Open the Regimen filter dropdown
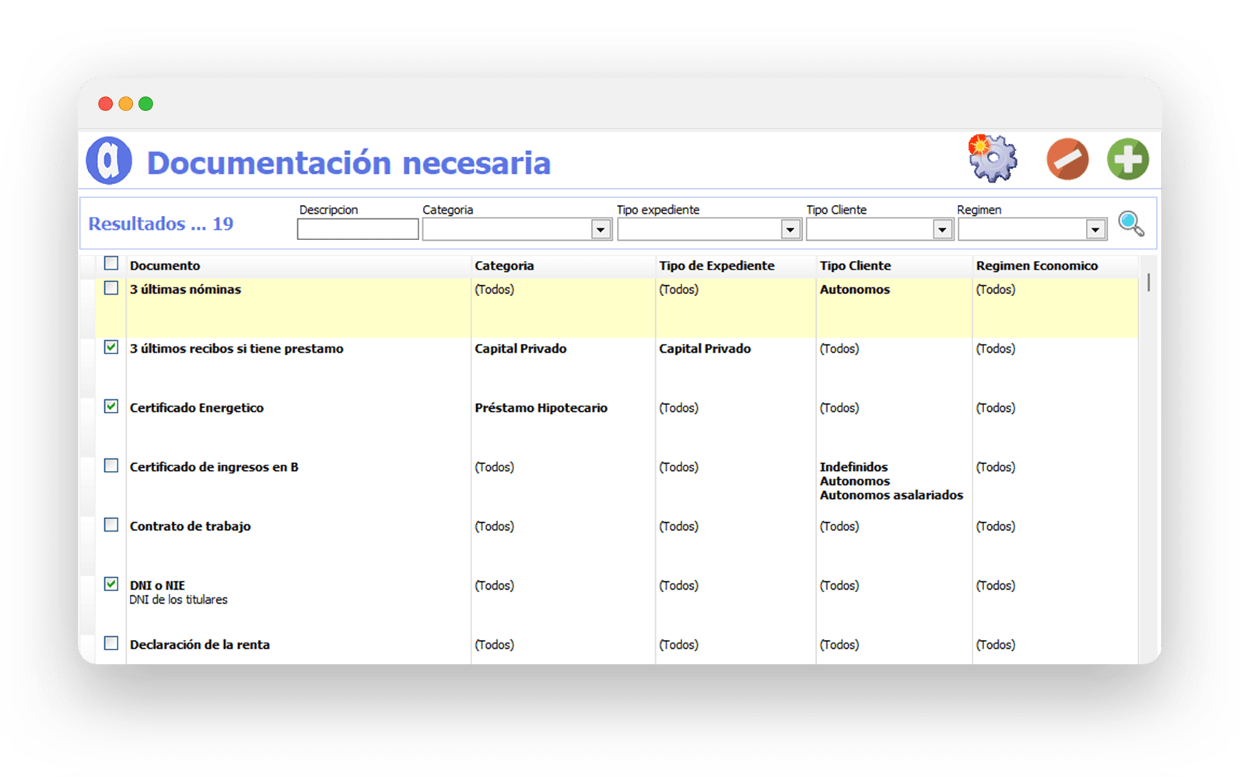The image size is (1240, 777). (x=1095, y=229)
